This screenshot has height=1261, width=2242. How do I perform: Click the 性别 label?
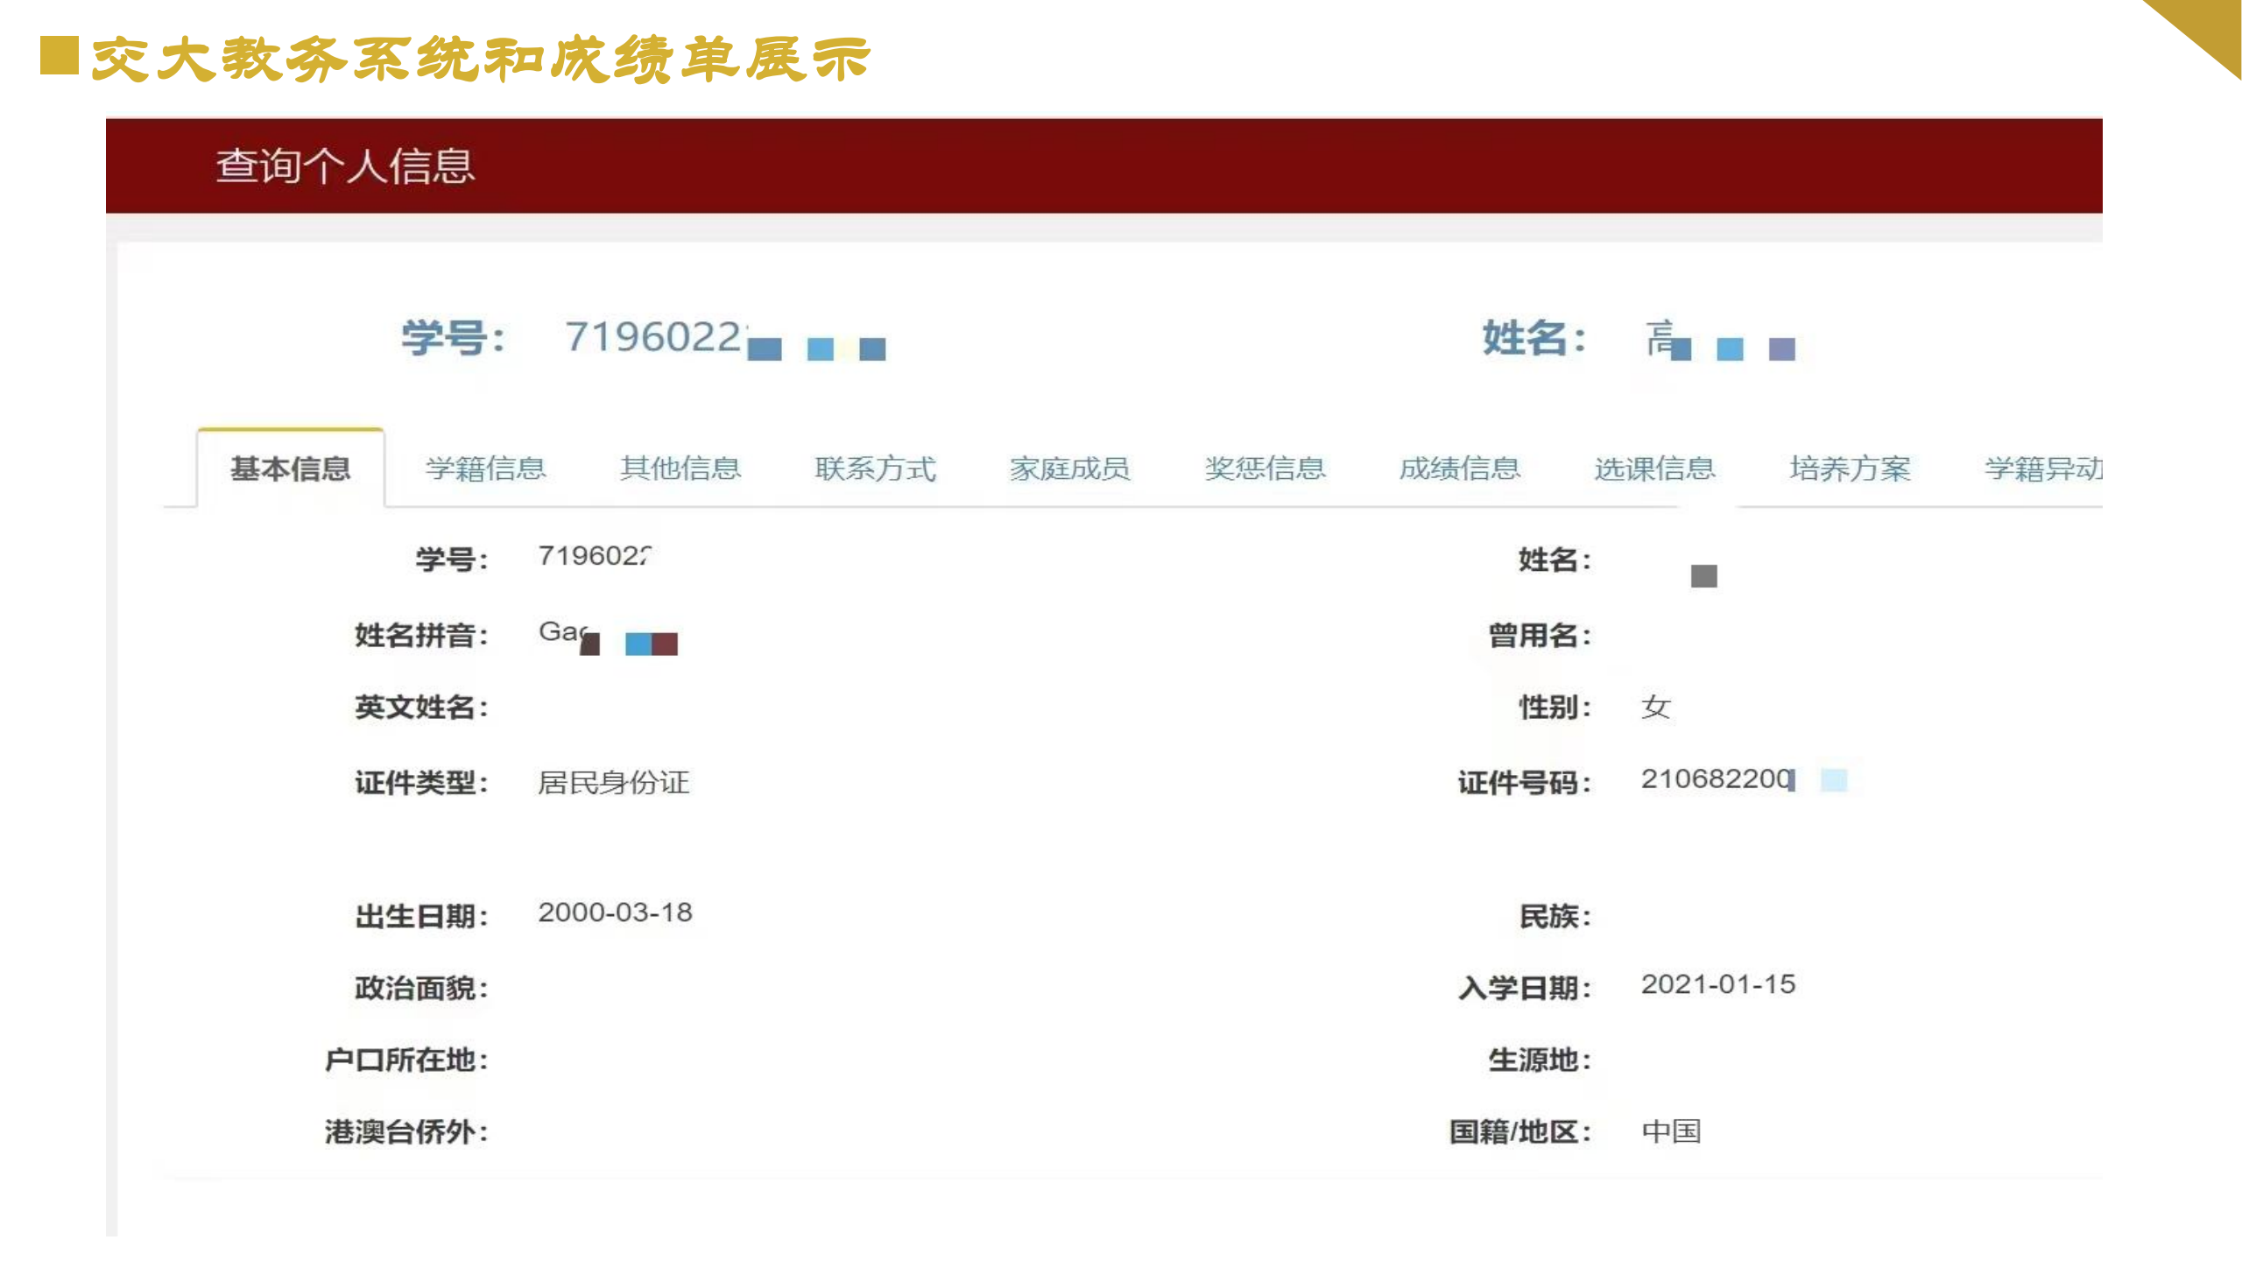click(1555, 708)
